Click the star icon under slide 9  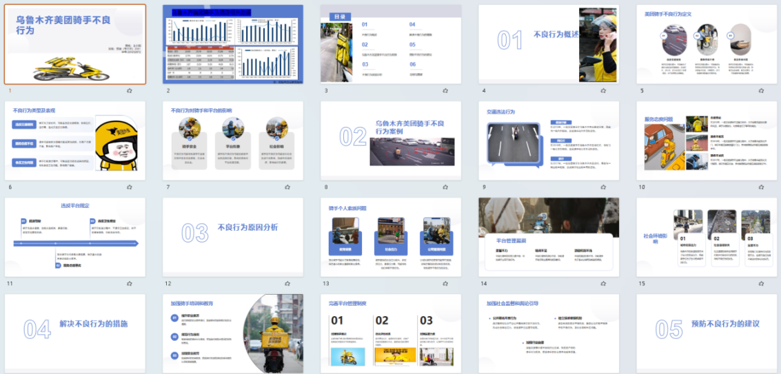[603, 187]
